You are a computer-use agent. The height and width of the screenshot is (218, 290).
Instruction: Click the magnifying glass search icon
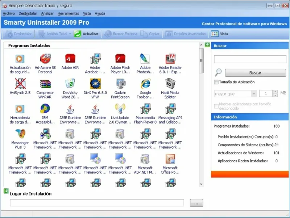point(218,72)
